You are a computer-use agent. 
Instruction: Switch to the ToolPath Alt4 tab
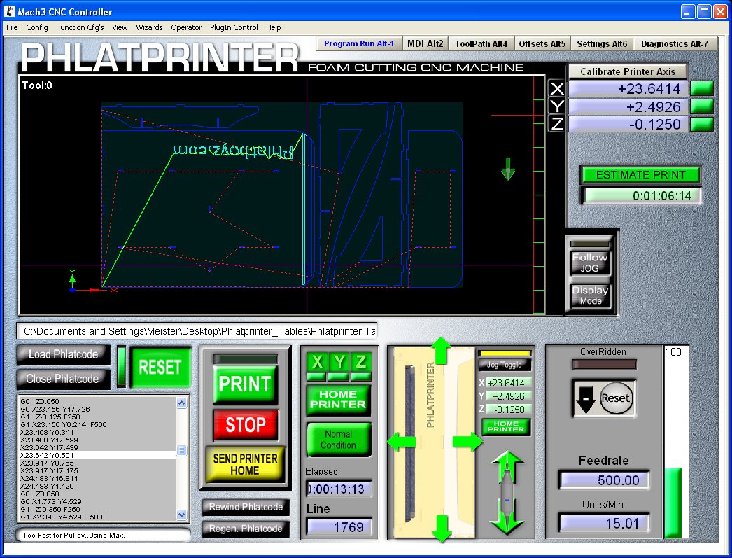(481, 43)
